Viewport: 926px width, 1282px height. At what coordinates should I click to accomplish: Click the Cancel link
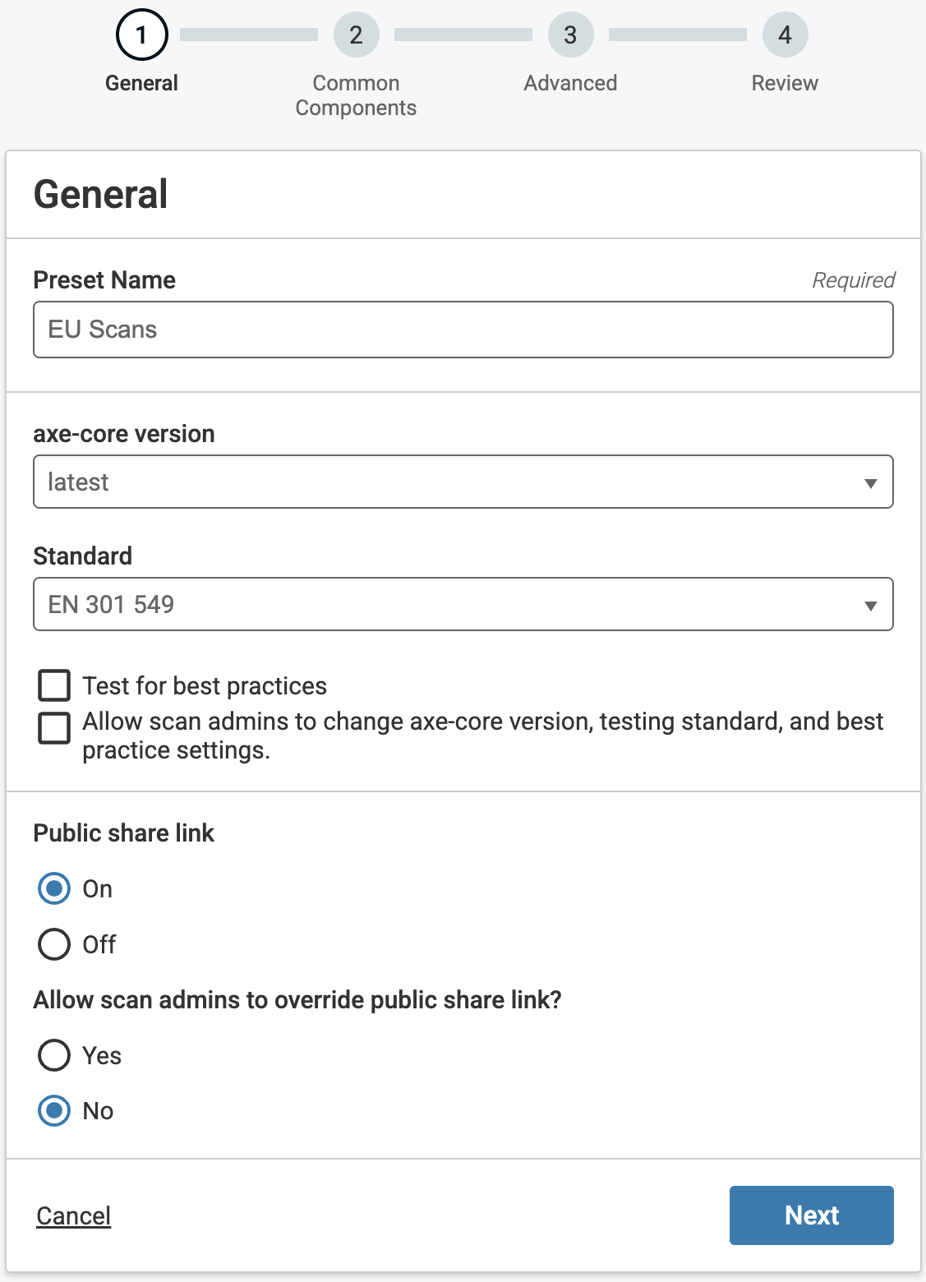click(x=74, y=1215)
